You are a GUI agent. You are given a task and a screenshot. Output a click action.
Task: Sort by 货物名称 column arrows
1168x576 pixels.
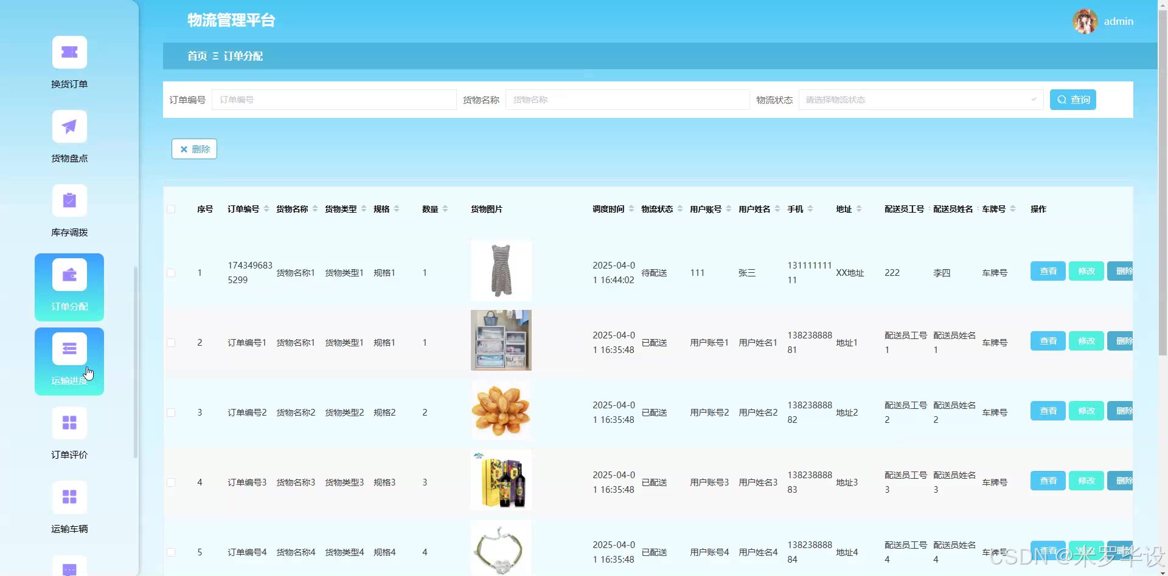315,209
